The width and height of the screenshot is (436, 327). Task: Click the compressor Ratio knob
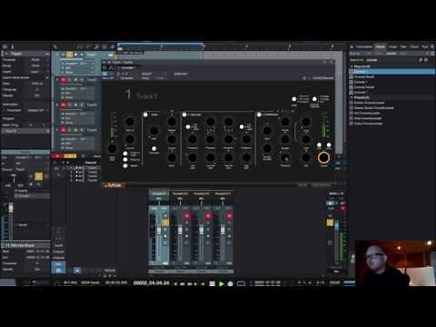coord(267,131)
